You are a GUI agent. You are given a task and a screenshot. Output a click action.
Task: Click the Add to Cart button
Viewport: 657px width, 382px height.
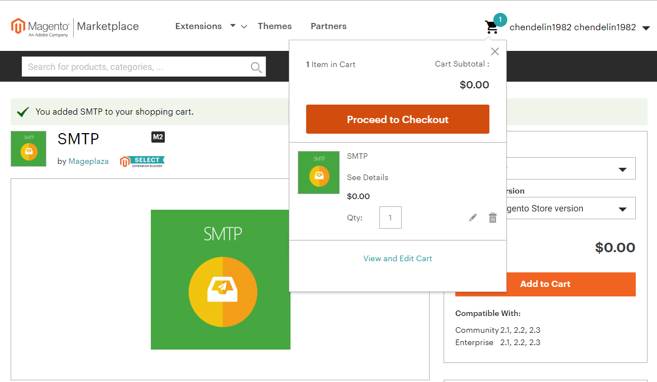pos(545,284)
